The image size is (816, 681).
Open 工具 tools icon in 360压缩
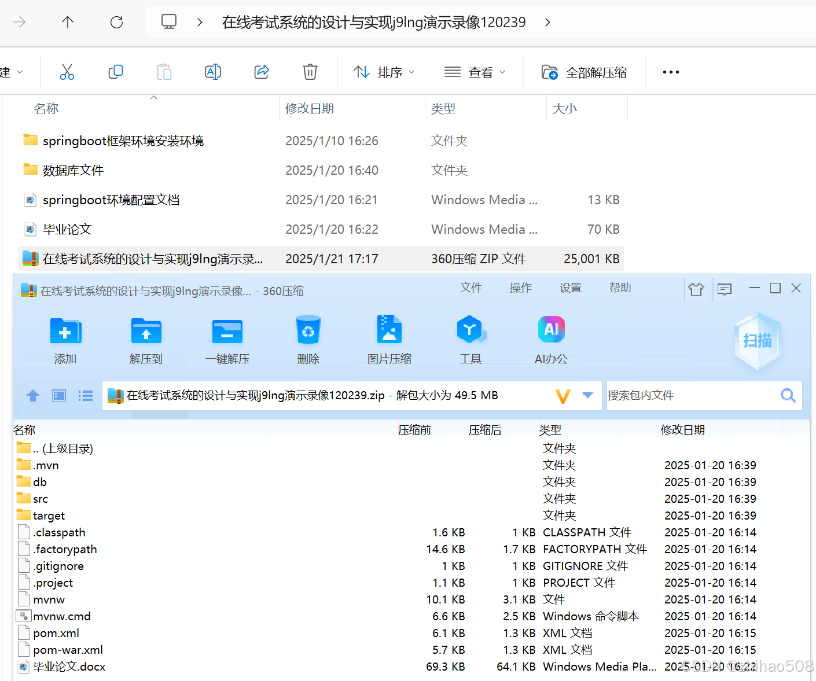471,330
